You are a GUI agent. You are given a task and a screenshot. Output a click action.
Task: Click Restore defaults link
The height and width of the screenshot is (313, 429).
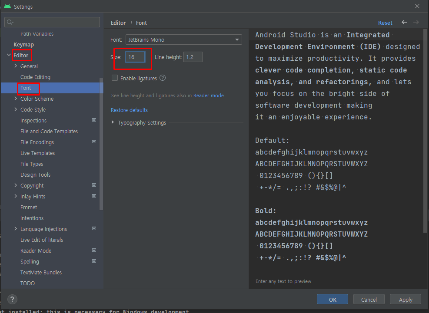click(x=129, y=110)
